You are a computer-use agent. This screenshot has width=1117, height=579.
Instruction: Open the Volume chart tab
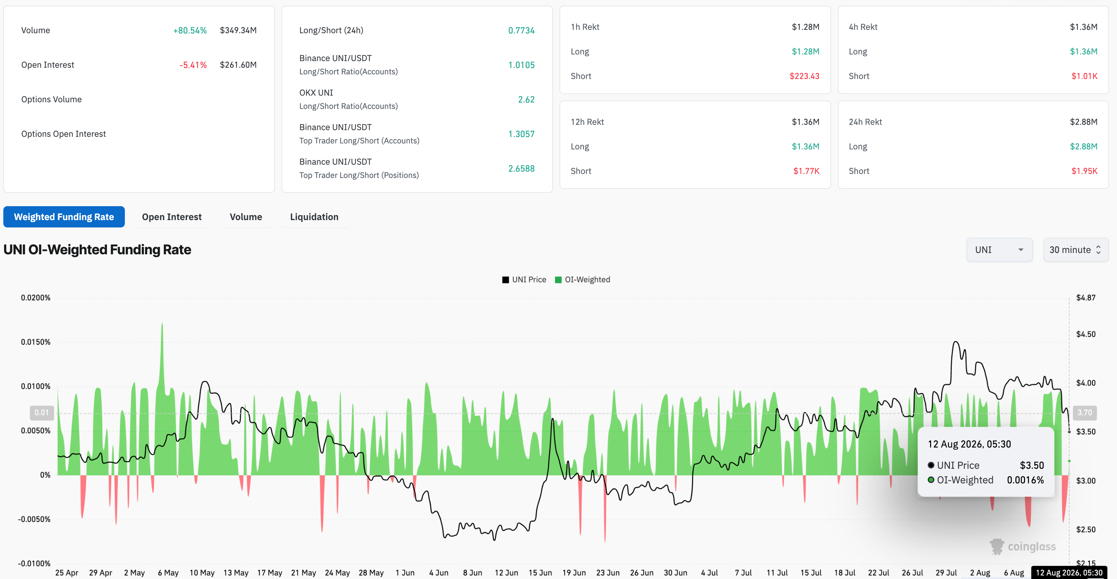point(246,217)
